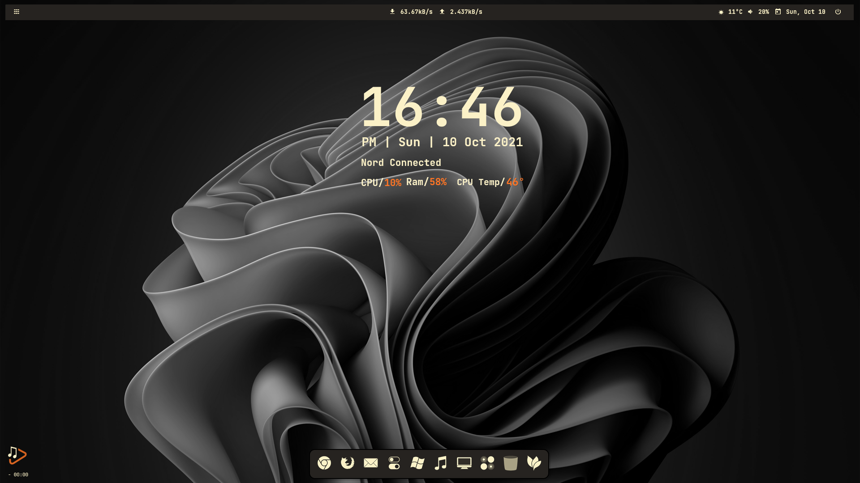Click the 11°C weather indicator
The height and width of the screenshot is (483, 860).
point(735,12)
